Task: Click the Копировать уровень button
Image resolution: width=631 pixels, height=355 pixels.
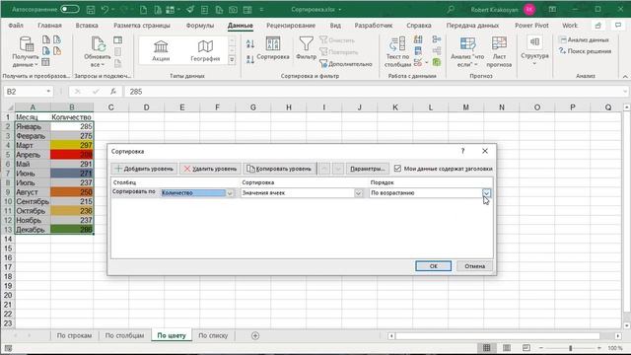Action: coord(279,169)
